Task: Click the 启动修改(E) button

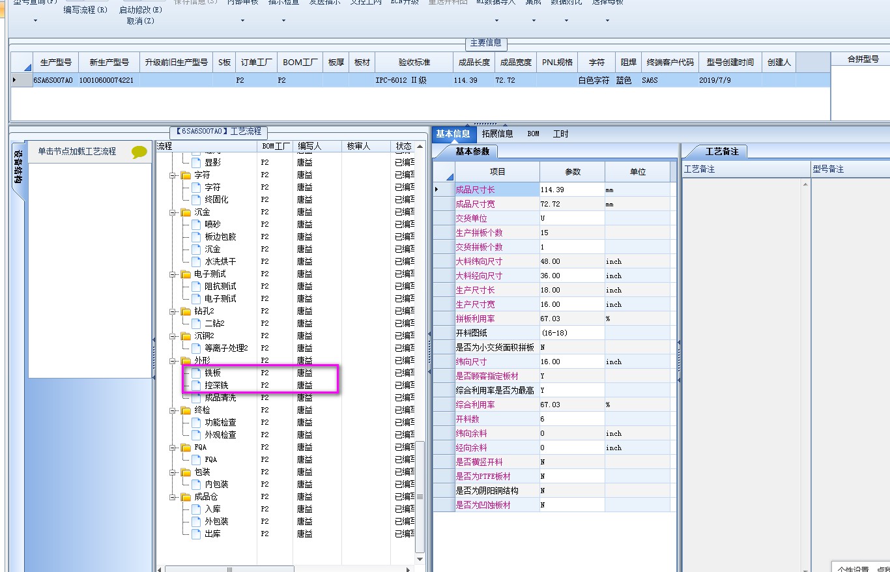Action: click(x=141, y=10)
